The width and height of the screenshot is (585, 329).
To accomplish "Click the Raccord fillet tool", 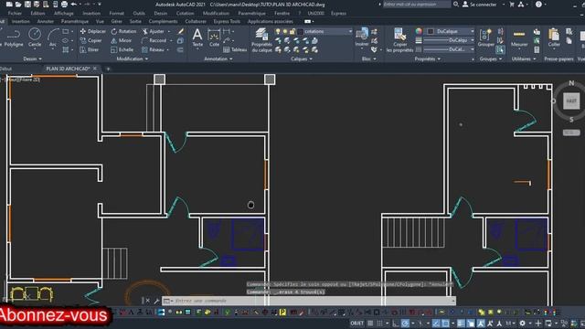I will pos(154,40).
